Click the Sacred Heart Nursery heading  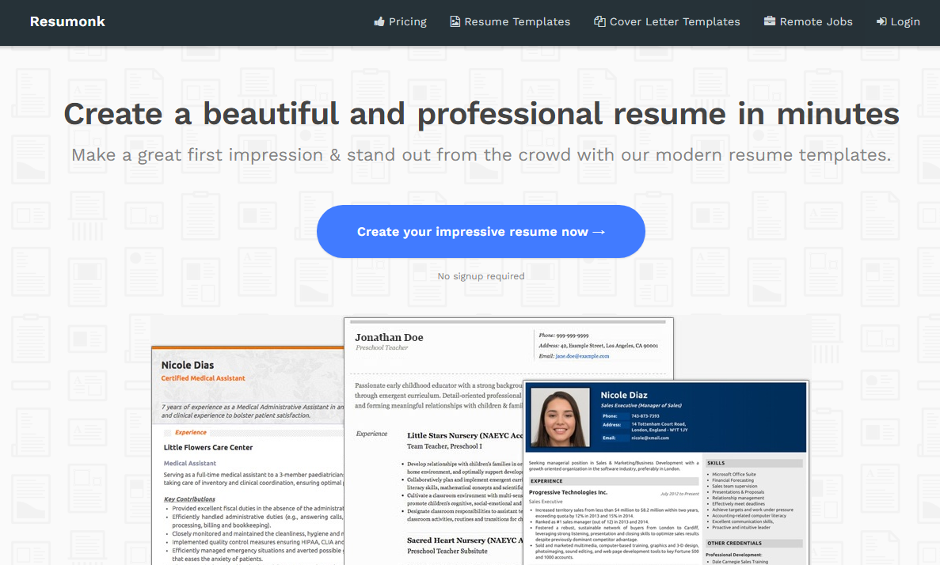point(465,540)
